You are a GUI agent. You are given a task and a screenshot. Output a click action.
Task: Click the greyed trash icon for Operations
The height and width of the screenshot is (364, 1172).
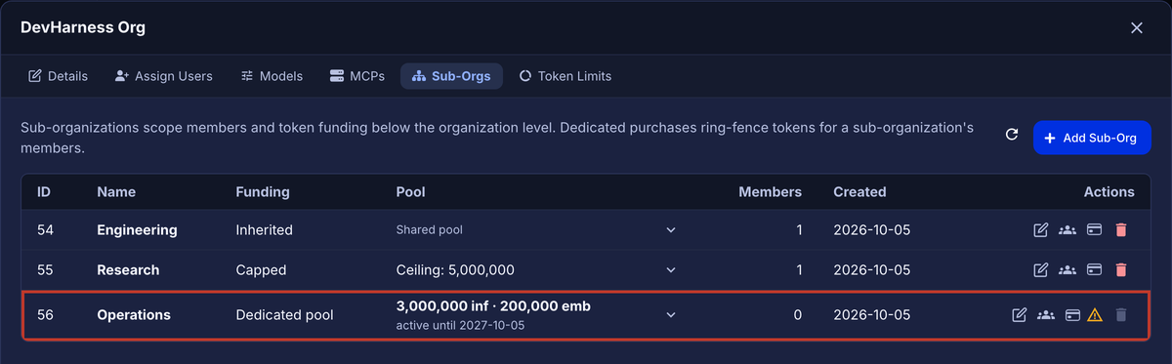point(1121,314)
